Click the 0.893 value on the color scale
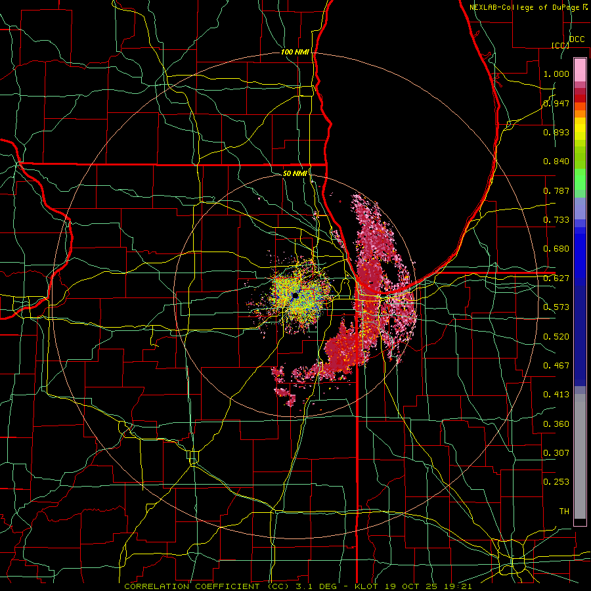 (x=556, y=132)
